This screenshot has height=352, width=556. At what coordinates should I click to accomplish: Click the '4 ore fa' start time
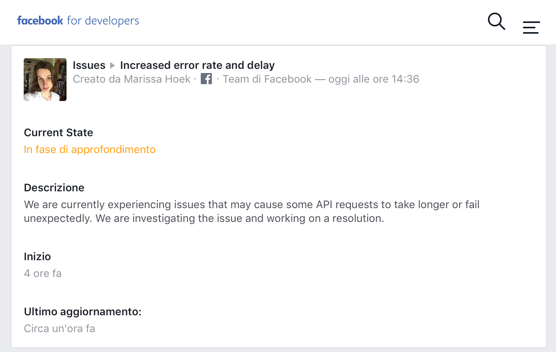(42, 273)
